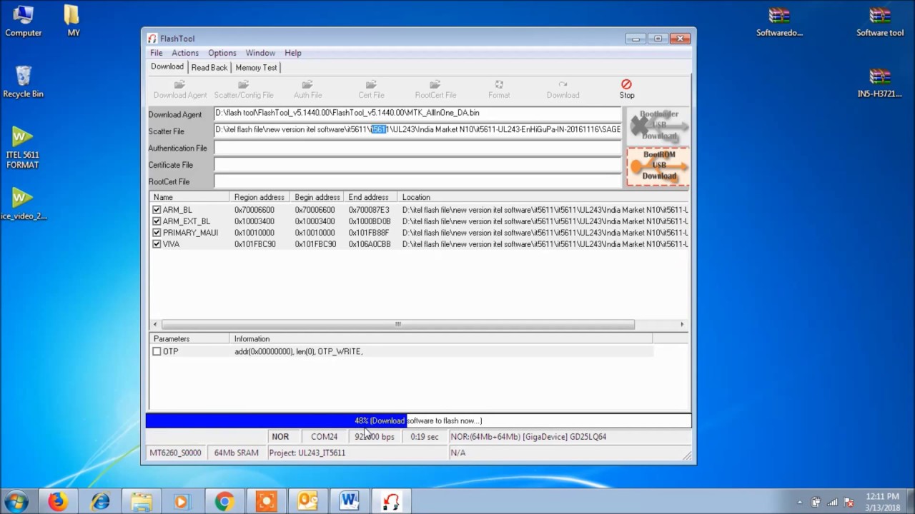Click the Region address column header
Screen dimensions: 915x514
259,197
